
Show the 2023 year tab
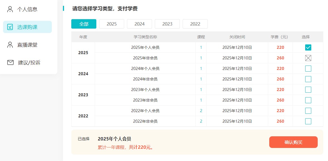point(167,24)
